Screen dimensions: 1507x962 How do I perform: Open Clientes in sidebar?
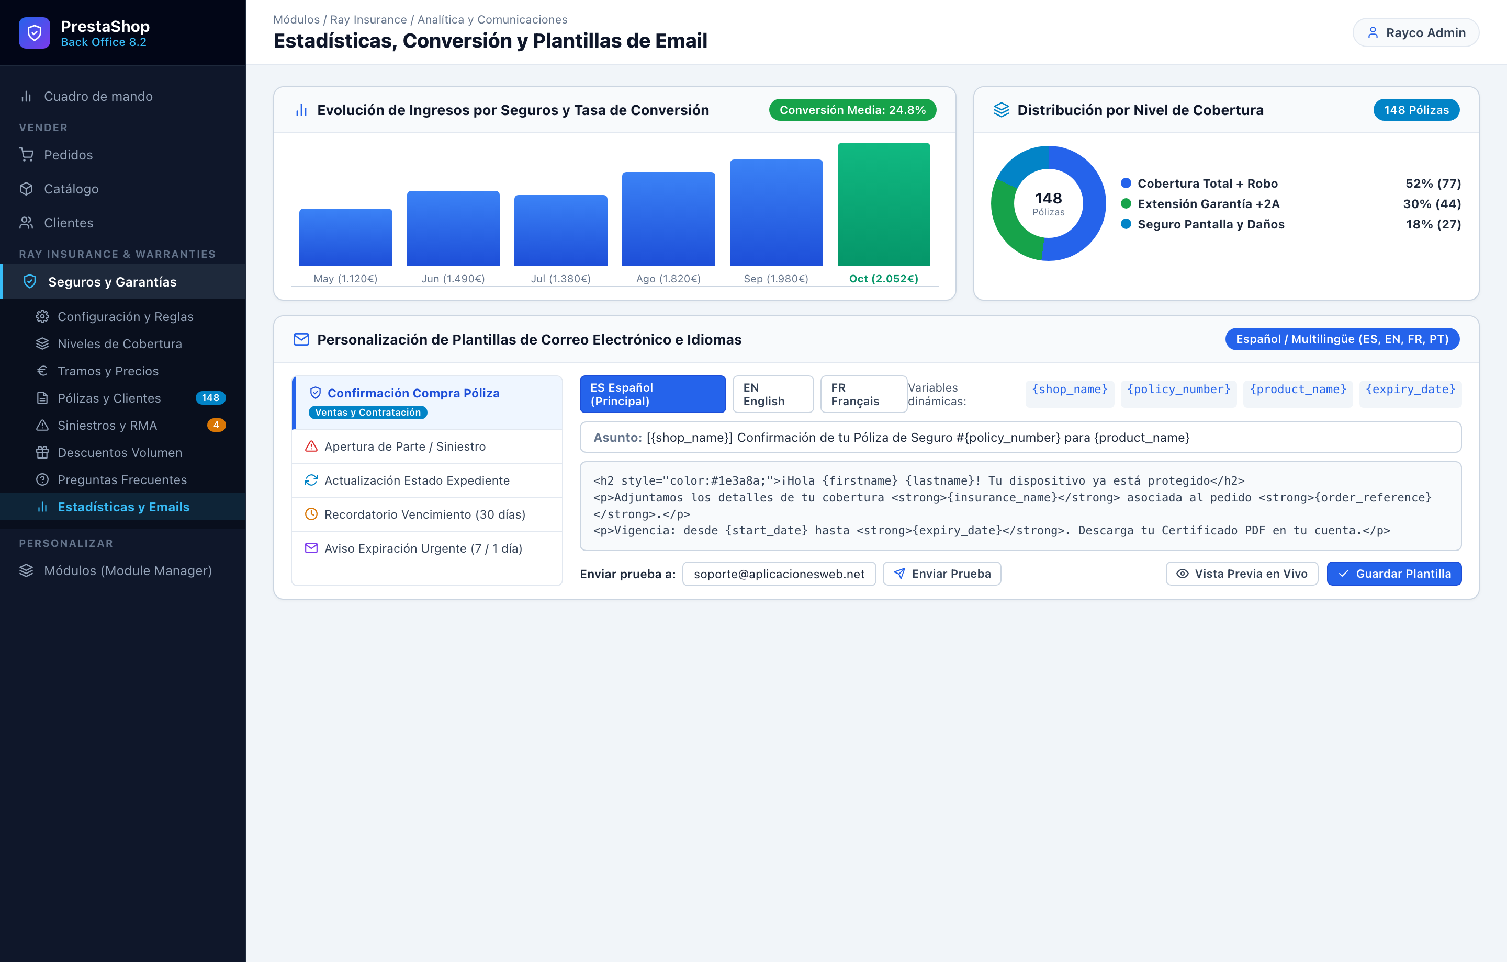tap(122, 223)
